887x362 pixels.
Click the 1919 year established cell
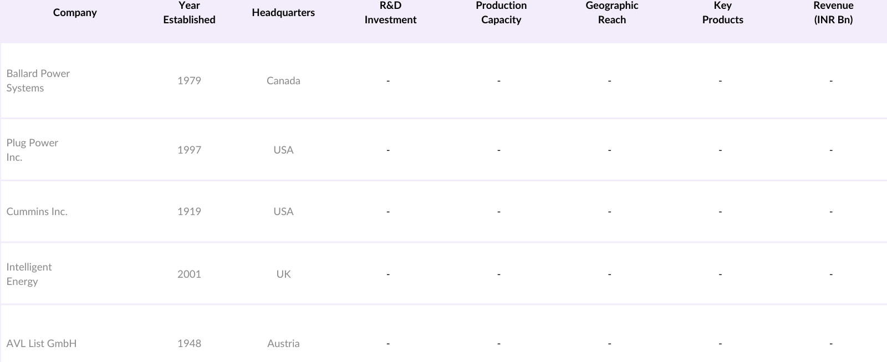click(x=189, y=212)
